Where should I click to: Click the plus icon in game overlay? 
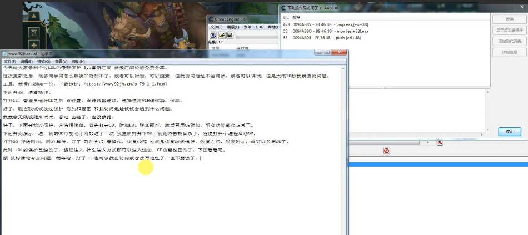[34, 46]
